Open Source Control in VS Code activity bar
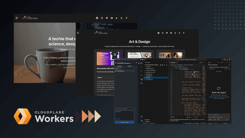 point(141,71)
